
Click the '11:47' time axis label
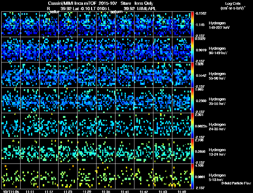pyautogui.click(x=144, y=191)
